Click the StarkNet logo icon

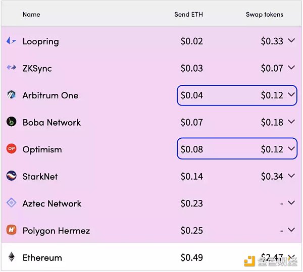point(12,176)
